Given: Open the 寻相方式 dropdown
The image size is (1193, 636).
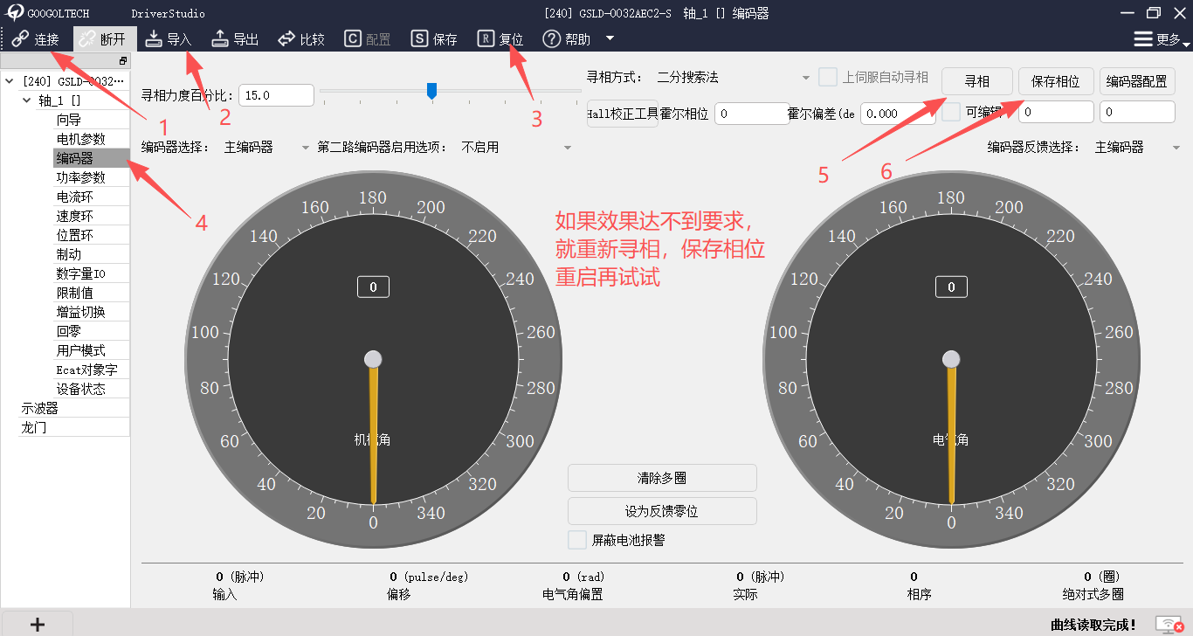Looking at the screenshot, I should coord(734,78).
